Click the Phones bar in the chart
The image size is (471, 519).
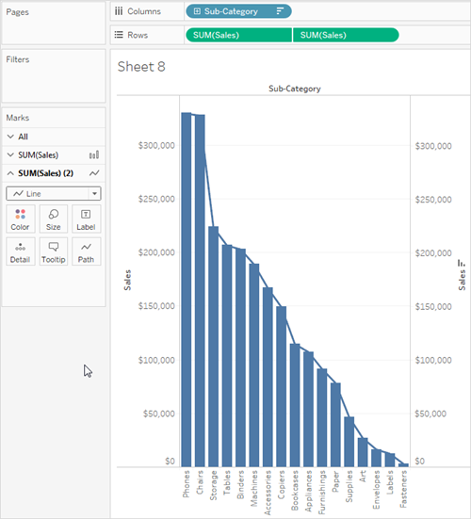(x=187, y=289)
